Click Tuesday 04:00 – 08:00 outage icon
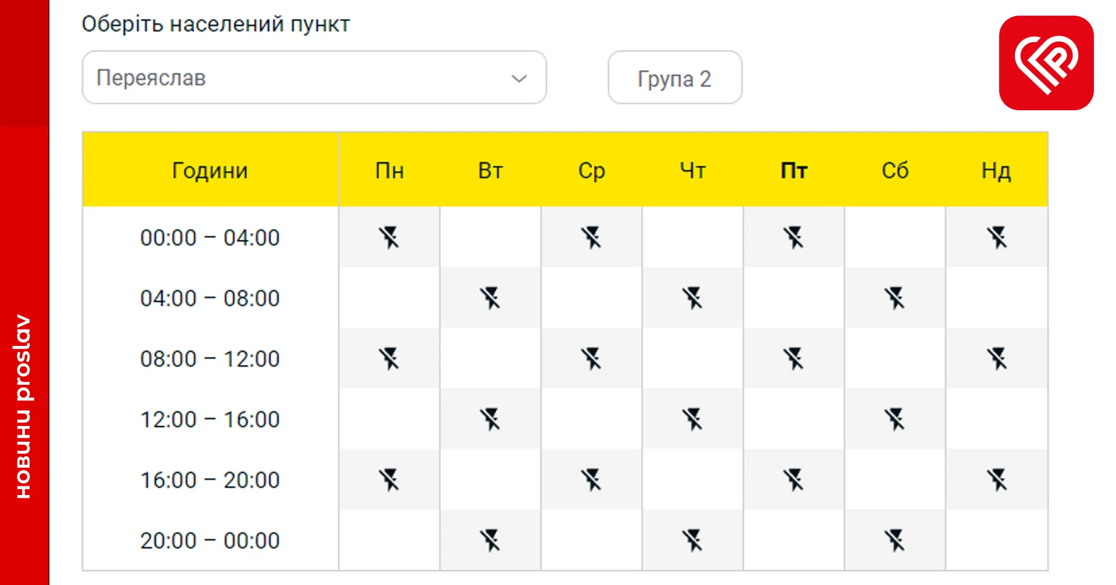1116x585 pixels. [x=490, y=298]
